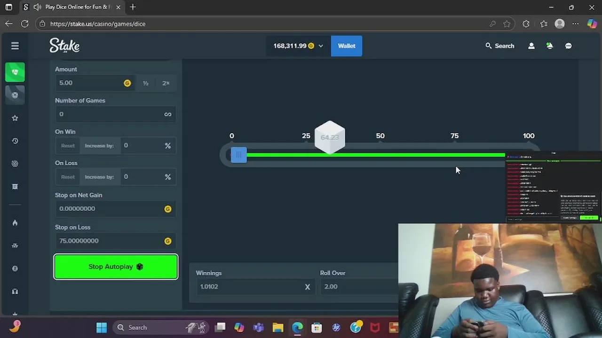Open the browser favorites list icon
Image resolution: width=602 pixels, height=338 pixels.
click(544, 23)
